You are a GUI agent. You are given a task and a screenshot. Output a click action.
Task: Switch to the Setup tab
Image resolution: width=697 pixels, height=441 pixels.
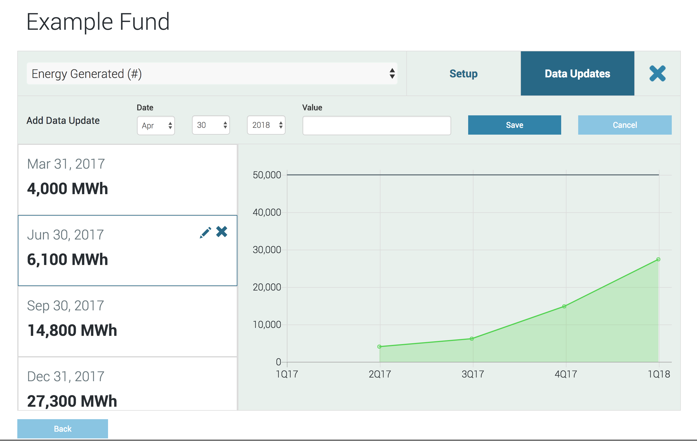[x=463, y=73]
